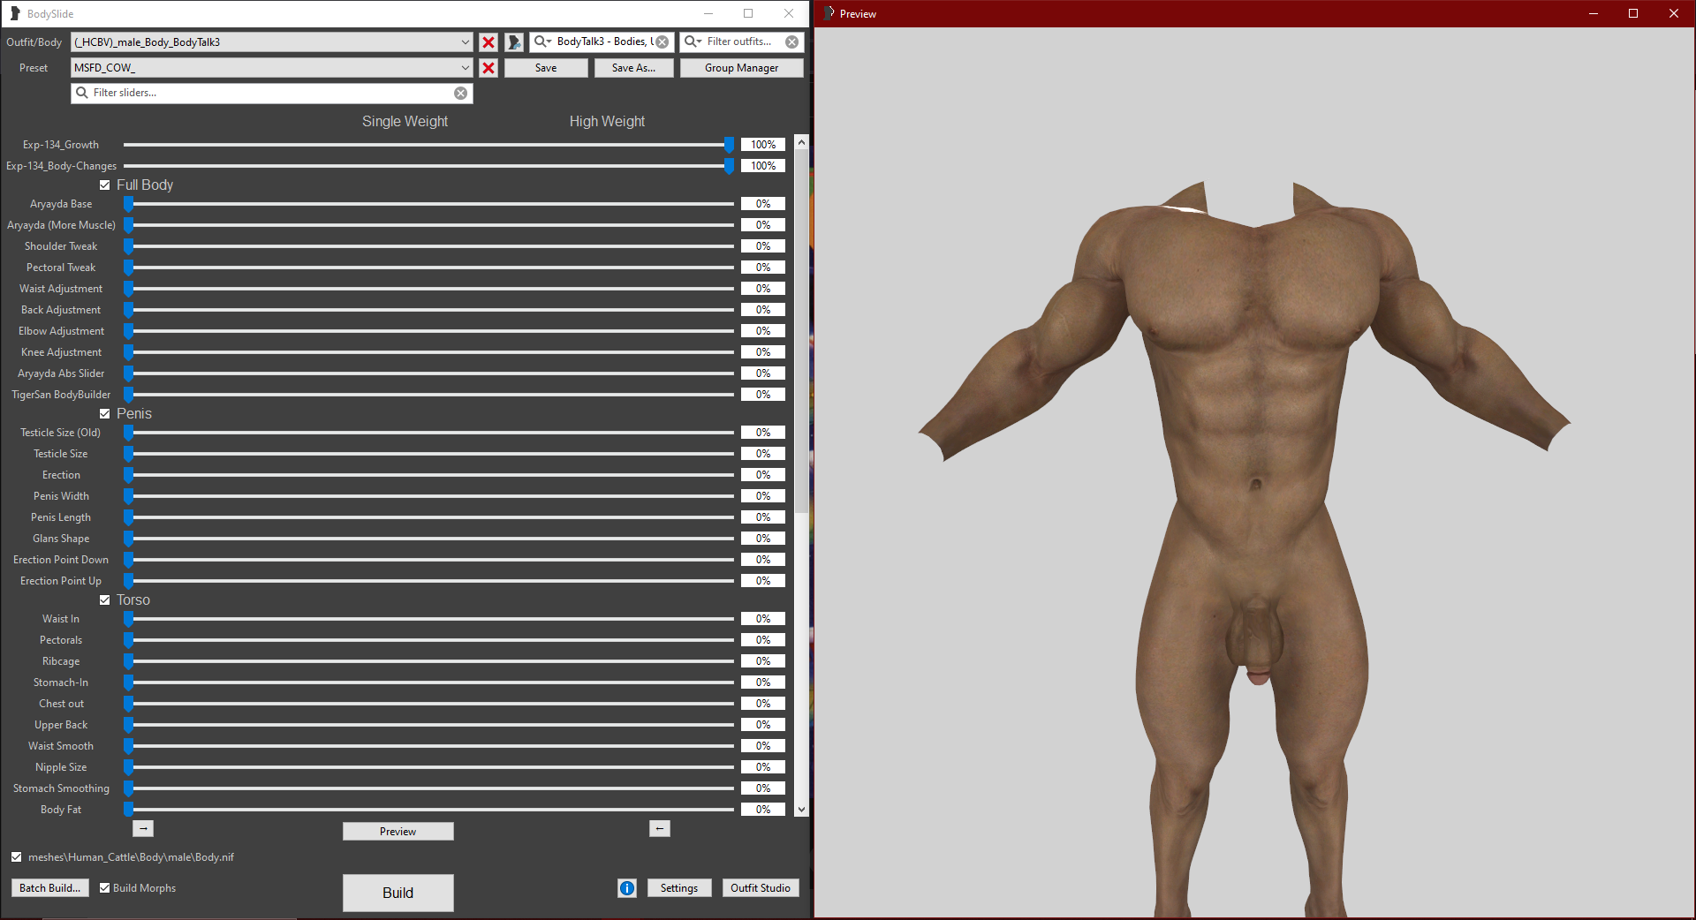Screen dimensions: 1696x920
Task: Click into the Filter outfits text field
Action: click(x=744, y=41)
